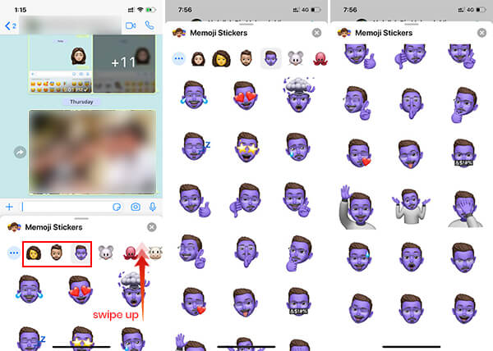
Task: Send waving hand sticker in right screen
Action: [x=357, y=207]
